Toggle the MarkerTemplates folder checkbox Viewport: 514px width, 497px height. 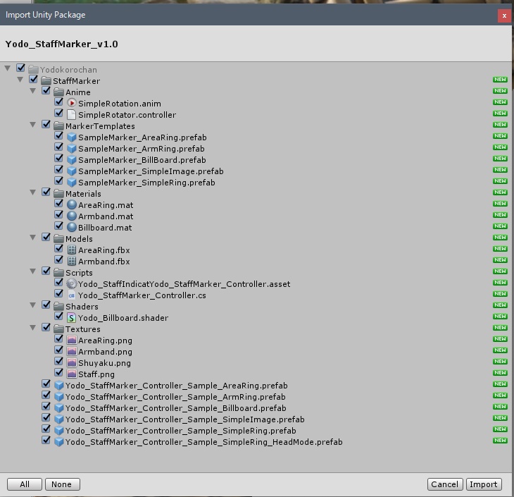[46, 124]
